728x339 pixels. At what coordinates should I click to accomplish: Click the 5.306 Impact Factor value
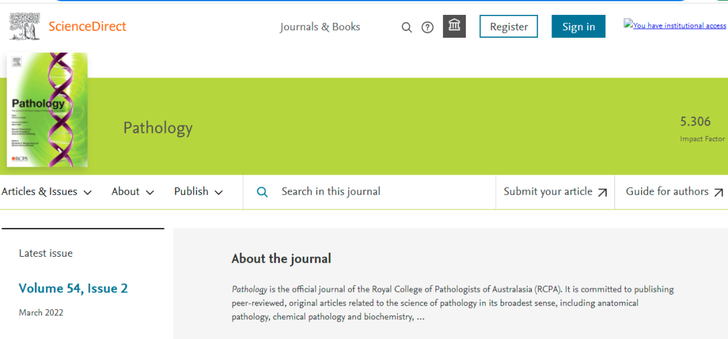[695, 122]
